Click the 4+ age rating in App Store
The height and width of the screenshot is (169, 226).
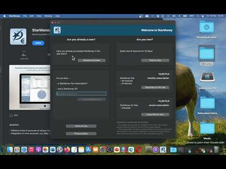pyautogui.click(x=24, y=55)
